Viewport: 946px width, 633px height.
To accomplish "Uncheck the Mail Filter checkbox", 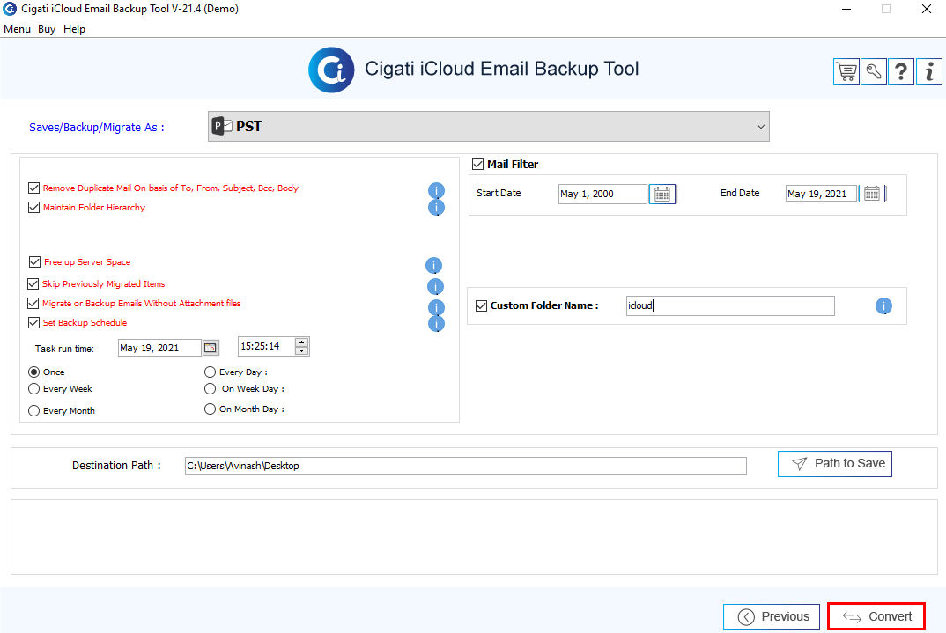I will click(x=477, y=164).
